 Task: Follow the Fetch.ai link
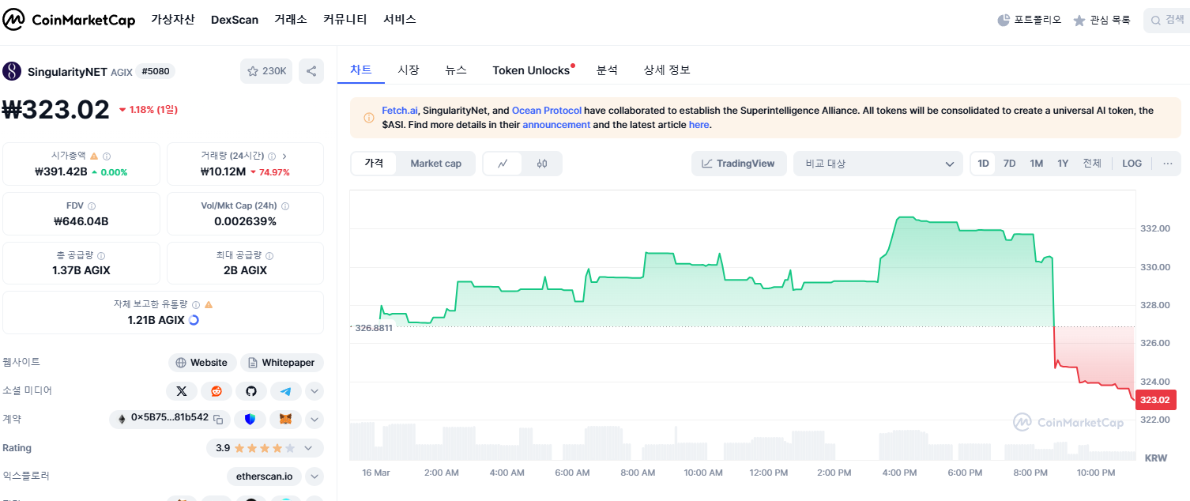(400, 111)
